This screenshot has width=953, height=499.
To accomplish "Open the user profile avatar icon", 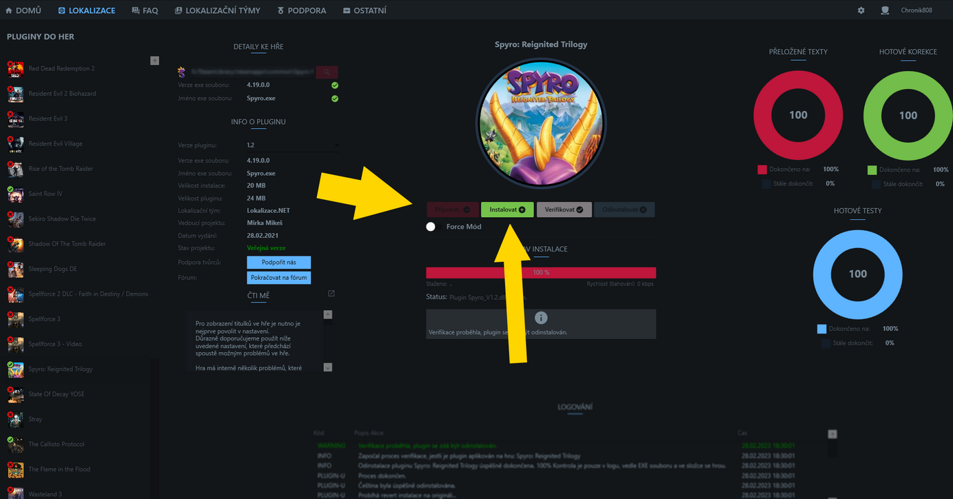I will [885, 10].
